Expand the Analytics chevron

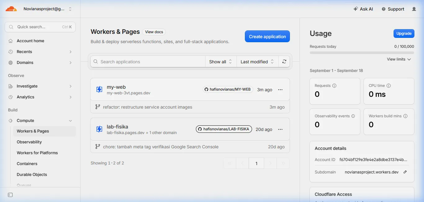click(x=70, y=97)
